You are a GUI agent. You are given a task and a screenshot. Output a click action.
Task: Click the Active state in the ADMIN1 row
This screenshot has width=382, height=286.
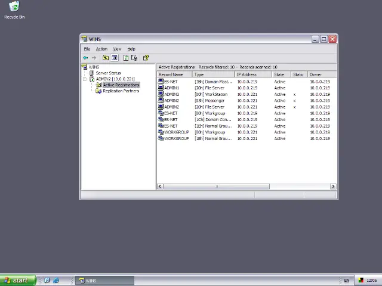[x=280, y=88]
